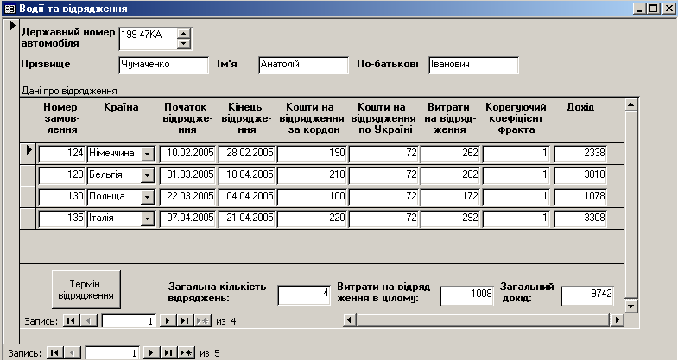
Task: Go to previous record in main form navigation
Action: pos(73,353)
